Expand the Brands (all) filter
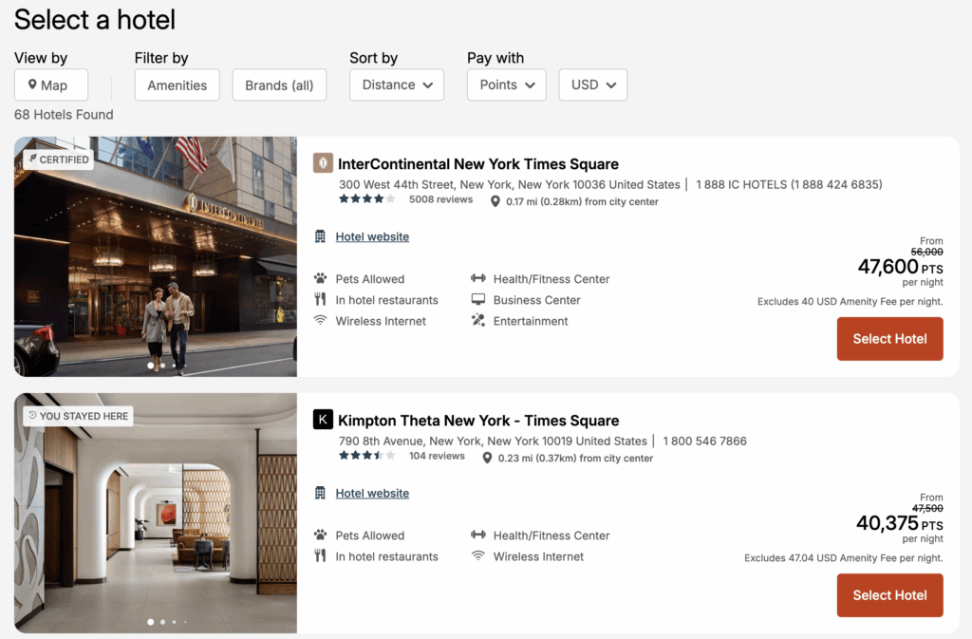This screenshot has width=972, height=639. 279,85
